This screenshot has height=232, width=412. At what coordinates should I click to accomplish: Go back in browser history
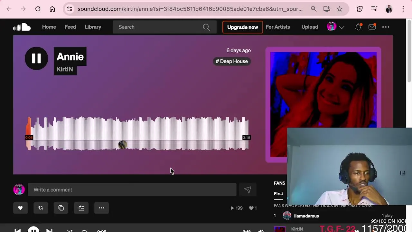point(9,9)
